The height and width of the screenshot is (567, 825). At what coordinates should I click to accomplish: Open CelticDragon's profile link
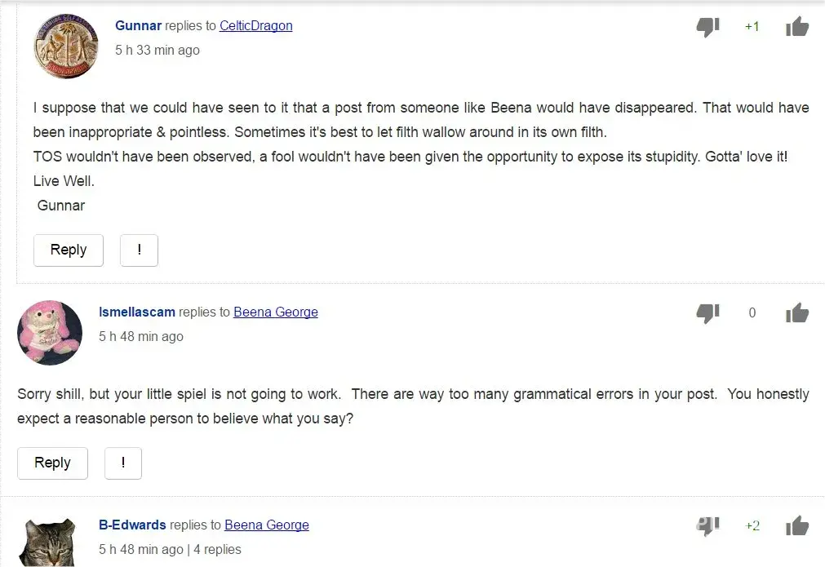point(255,26)
